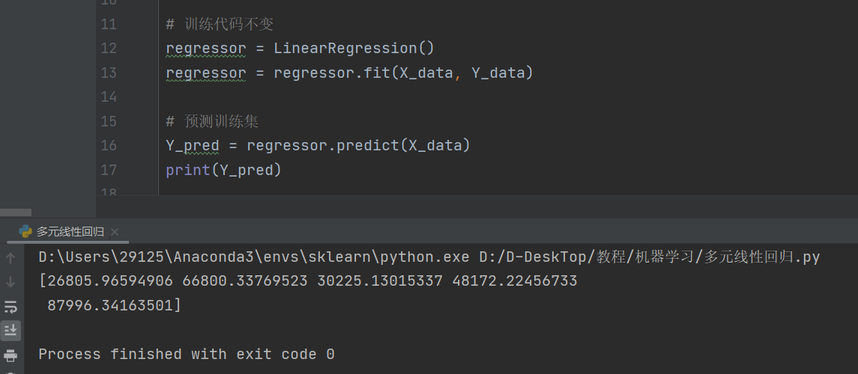Click the 'Process finished with exit code 0' text
858x374 pixels.
[187, 354]
